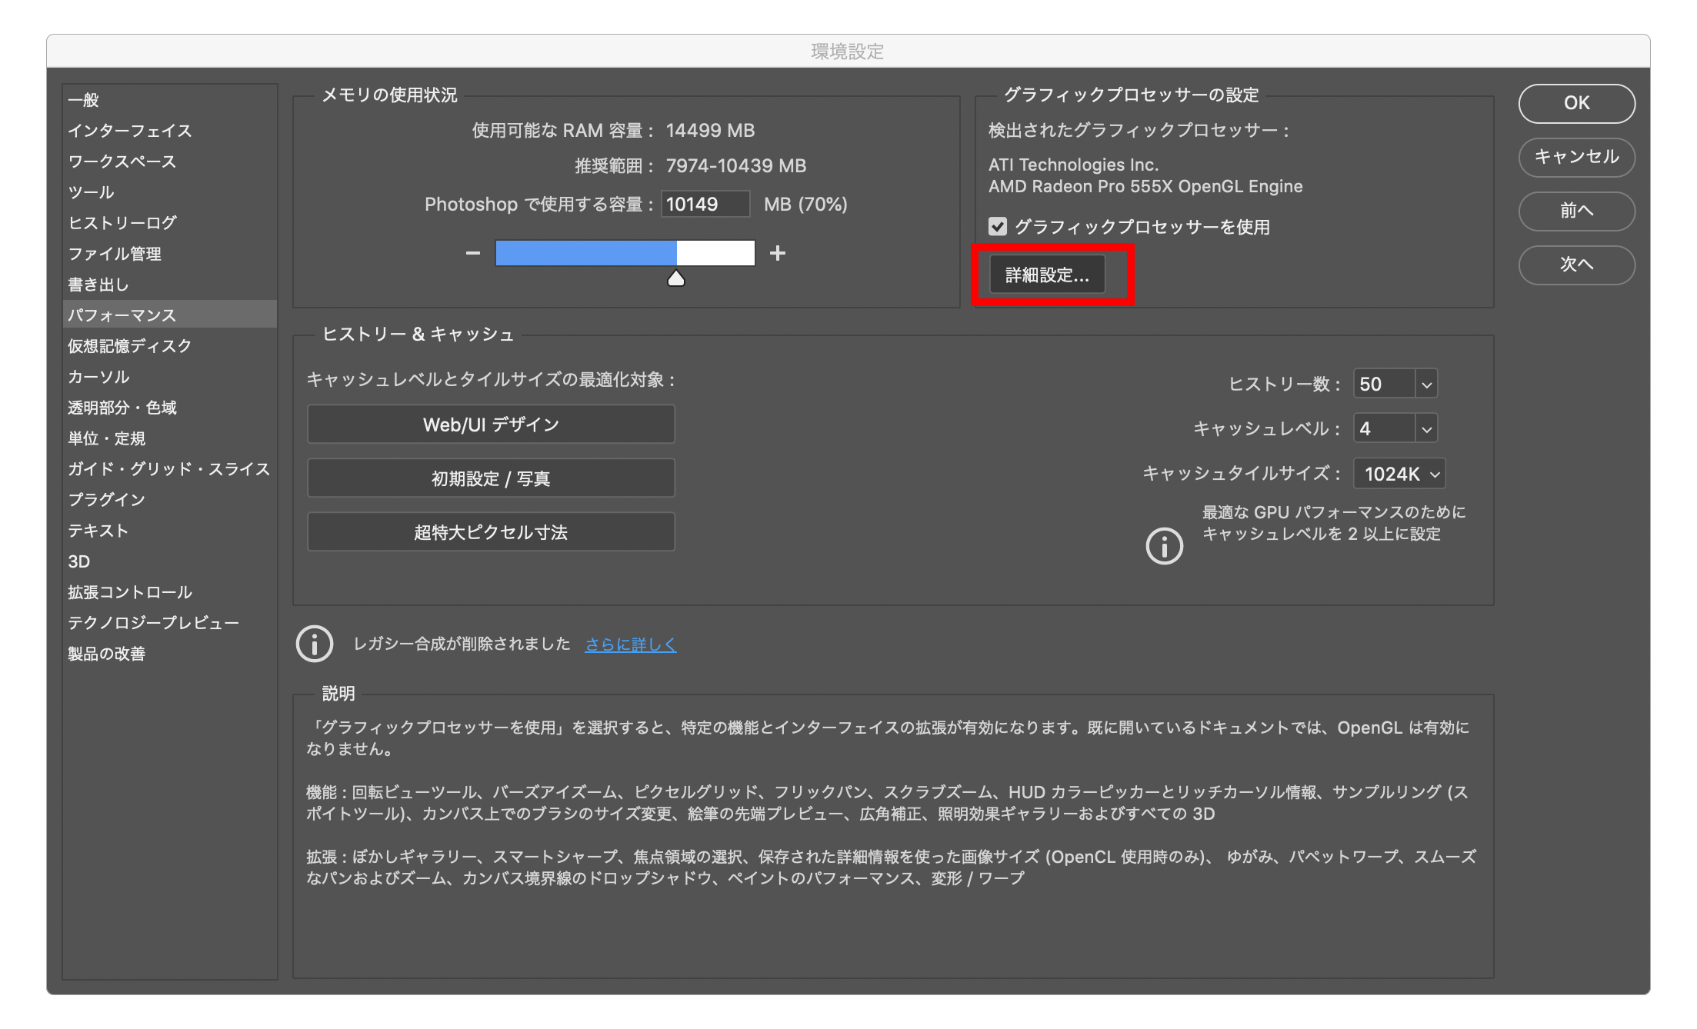
Task: Open the キャッシュレベル dropdown arrow
Action: pos(1426,428)
